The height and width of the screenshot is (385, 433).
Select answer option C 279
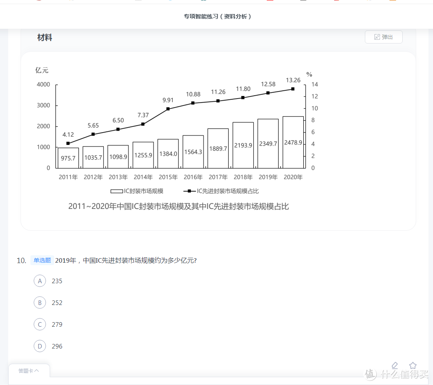[x=40, y=324]
